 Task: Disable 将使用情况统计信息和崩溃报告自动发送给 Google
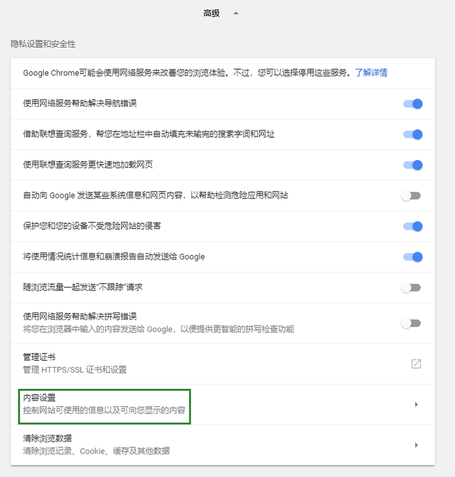(x=413, y=257)
